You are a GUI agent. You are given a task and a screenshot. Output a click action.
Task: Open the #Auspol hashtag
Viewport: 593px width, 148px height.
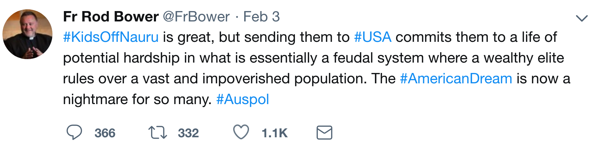click(x=242, y=100)
